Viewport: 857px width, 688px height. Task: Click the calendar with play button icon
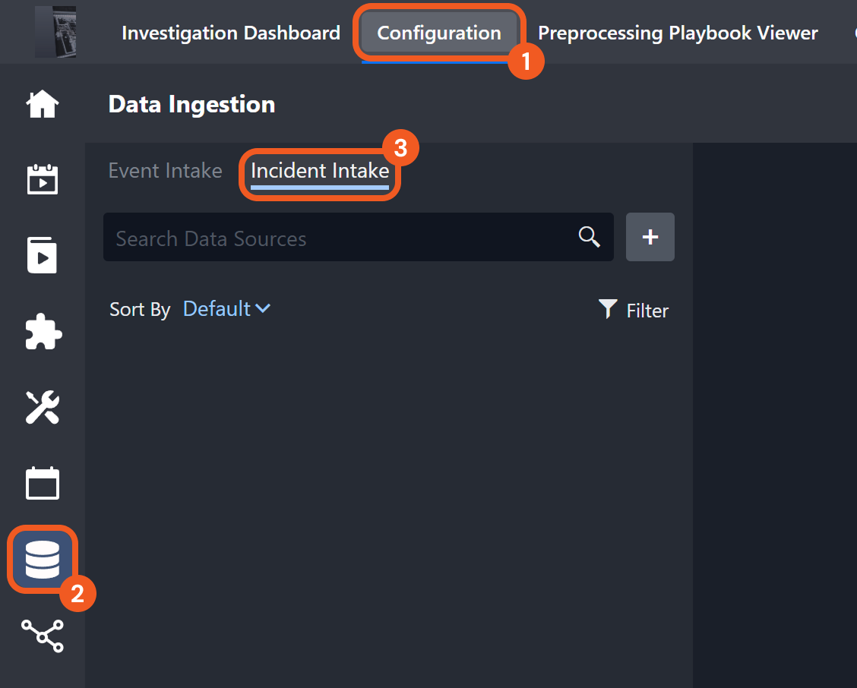tap(43, 180)
